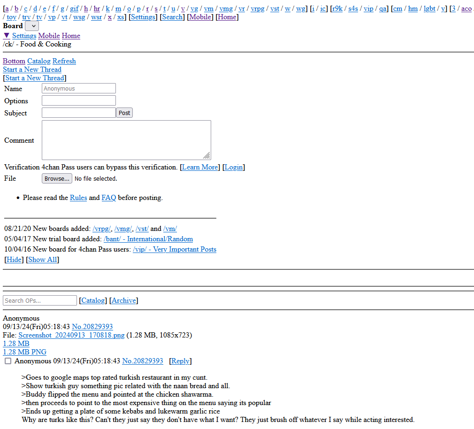This screenshot has width=474, height=429.
Task: Open the /wsr/ board link
Action: coord(96,17)
